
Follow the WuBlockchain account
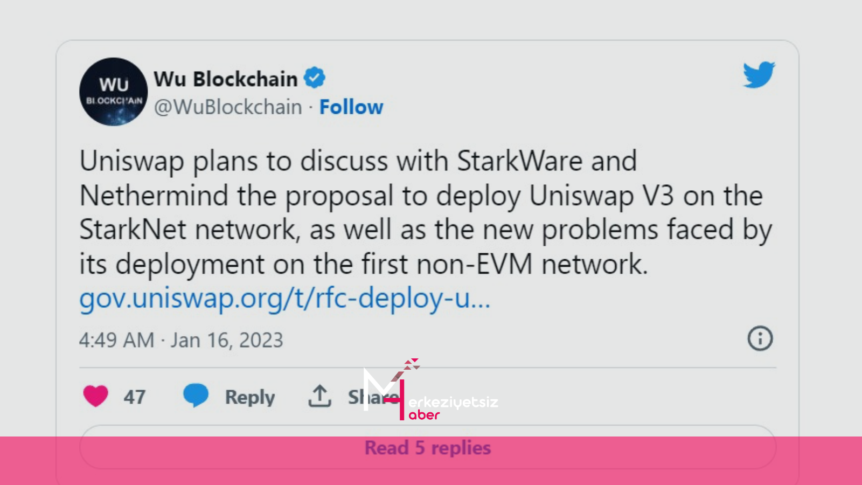click(351, 107)
